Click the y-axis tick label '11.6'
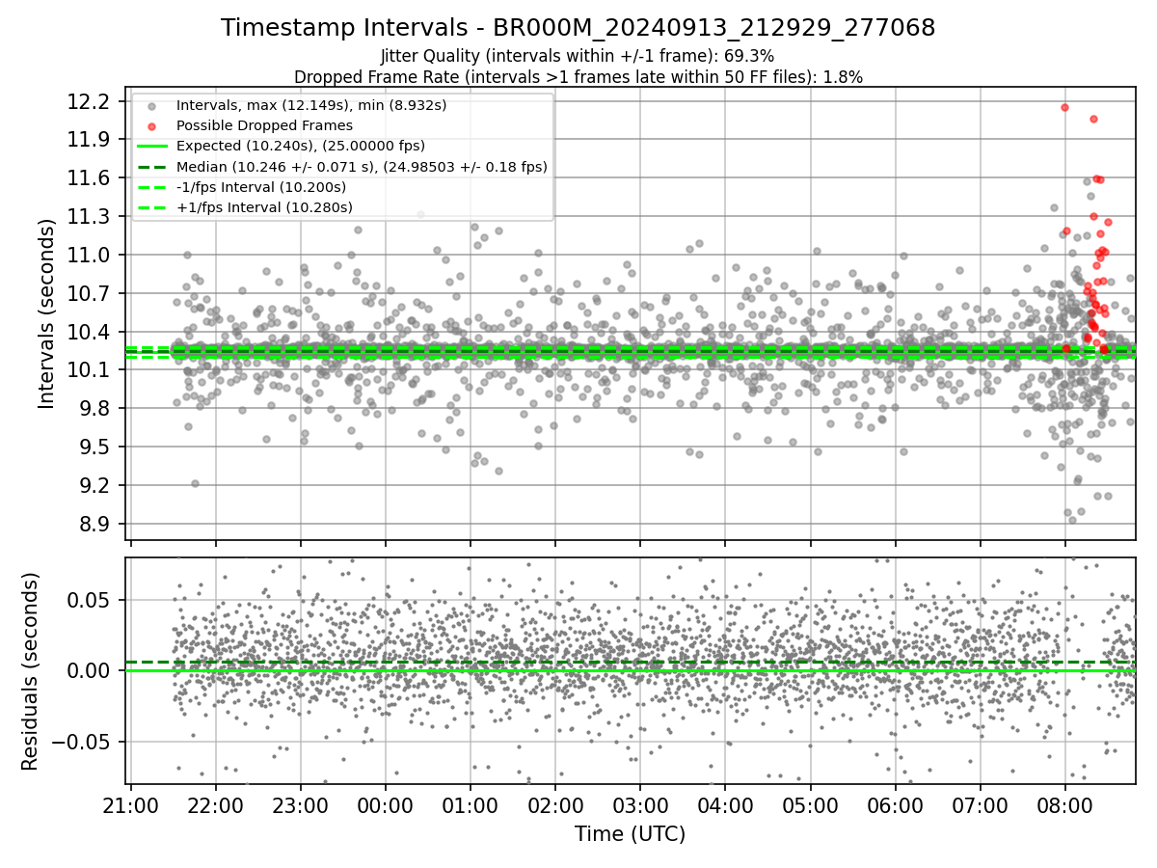1157x868 pixels. (90, 178)
